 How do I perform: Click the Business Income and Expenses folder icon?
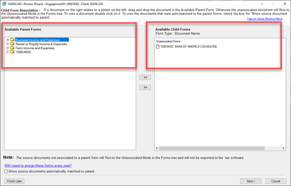pos(12,40)
